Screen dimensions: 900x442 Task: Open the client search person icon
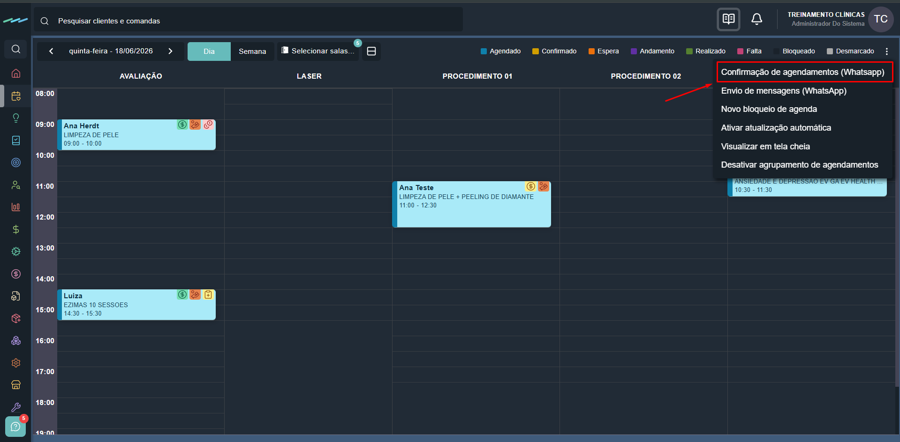(x=16, y=185)
